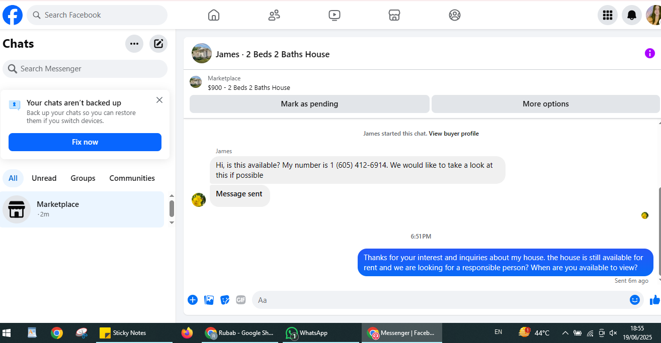Open the conversation information purple icon
This screenshot has width=661, height=343.
[650, 53]
